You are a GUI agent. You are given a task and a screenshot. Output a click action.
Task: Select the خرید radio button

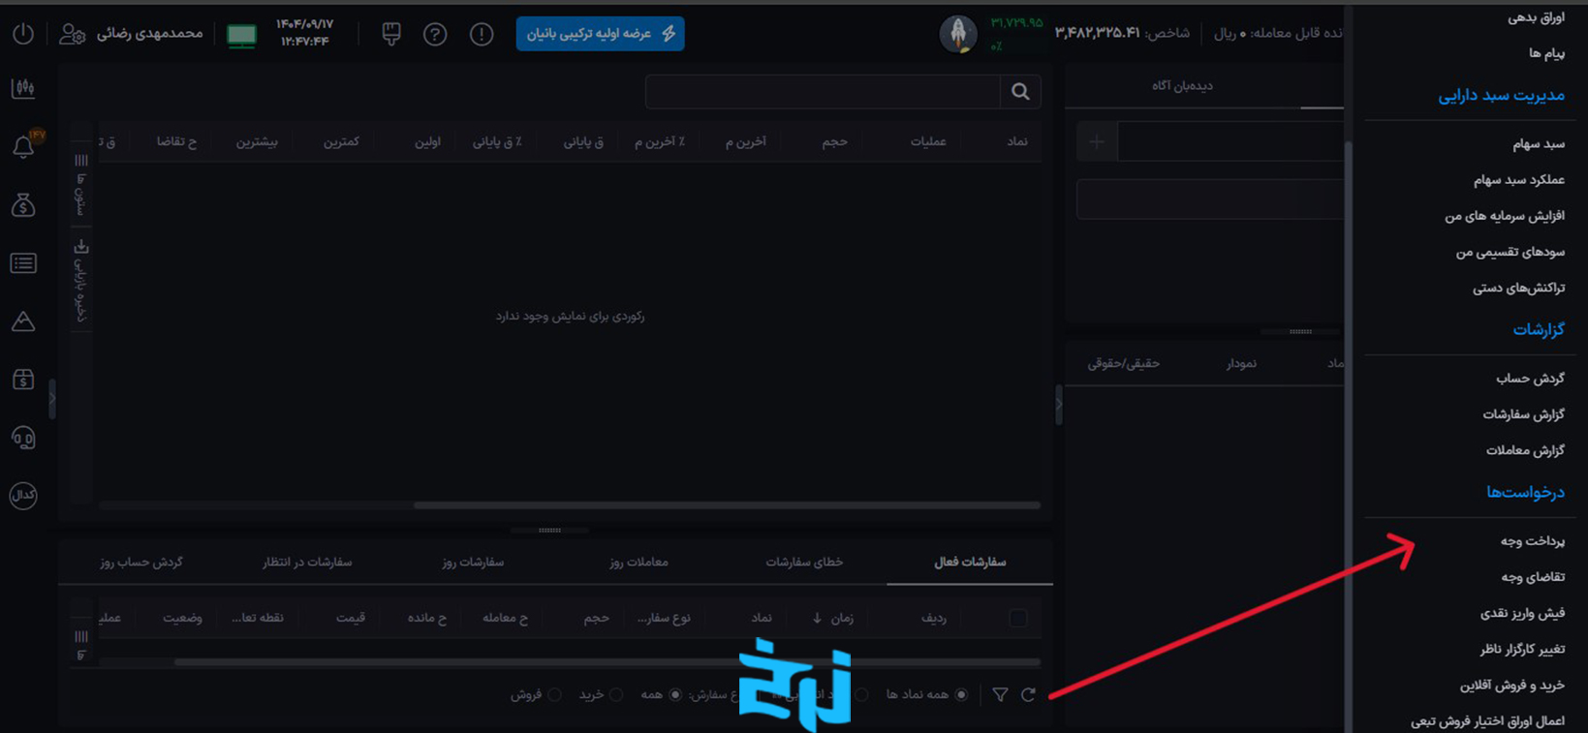(616, 694)
